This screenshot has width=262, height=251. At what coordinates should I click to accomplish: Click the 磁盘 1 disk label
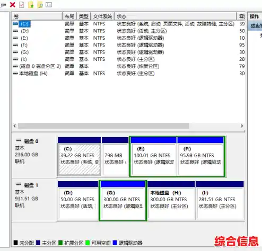pos(31,185)
